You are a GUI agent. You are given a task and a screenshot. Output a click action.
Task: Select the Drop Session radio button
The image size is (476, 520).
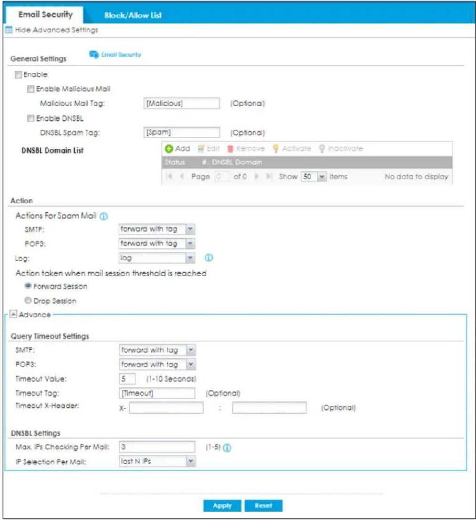coord(28,301)
